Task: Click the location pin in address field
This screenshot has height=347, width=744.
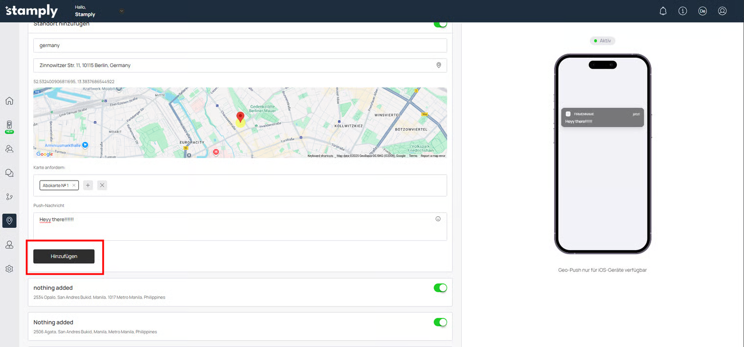Action: pos(439,65)
